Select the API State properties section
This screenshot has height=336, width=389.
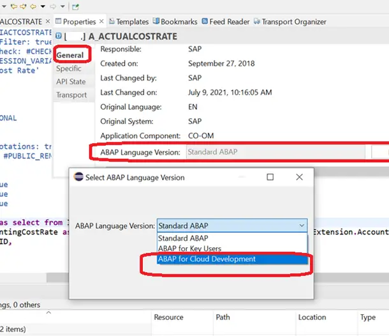[x=71, y=82]
